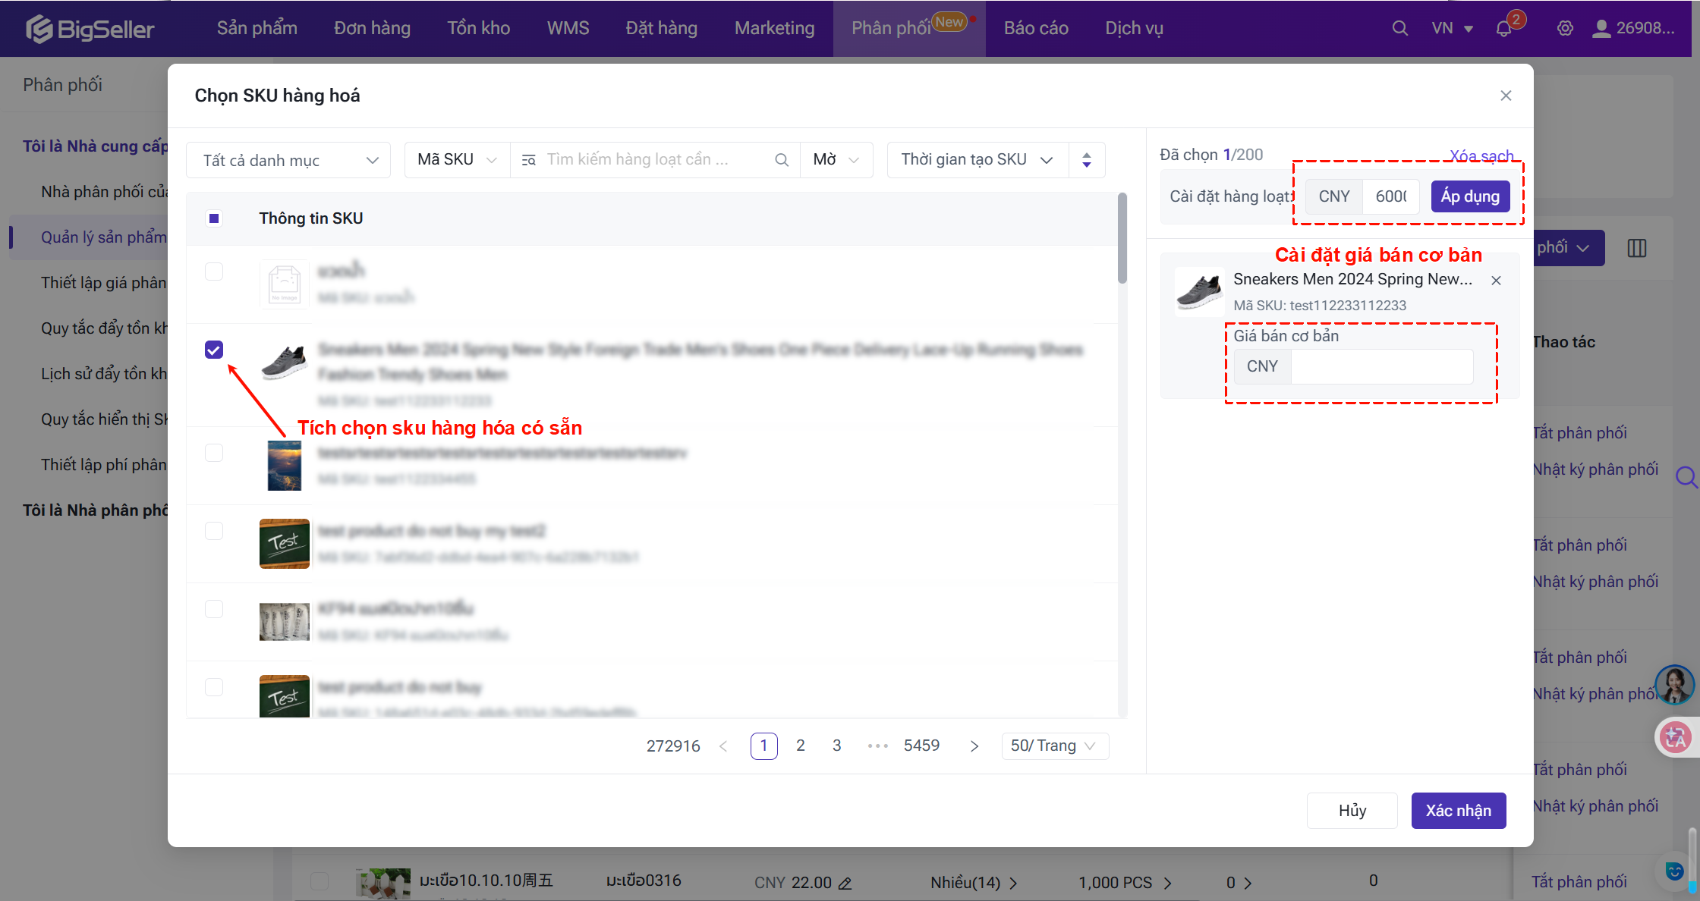
Task: Check the sunset image SKU checkbox
Action: pos(214,453)
